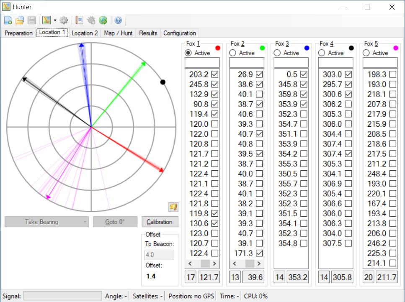405x302 pixels.
Task: Click the map icon in the toolbar
Action: pos(46,20)
